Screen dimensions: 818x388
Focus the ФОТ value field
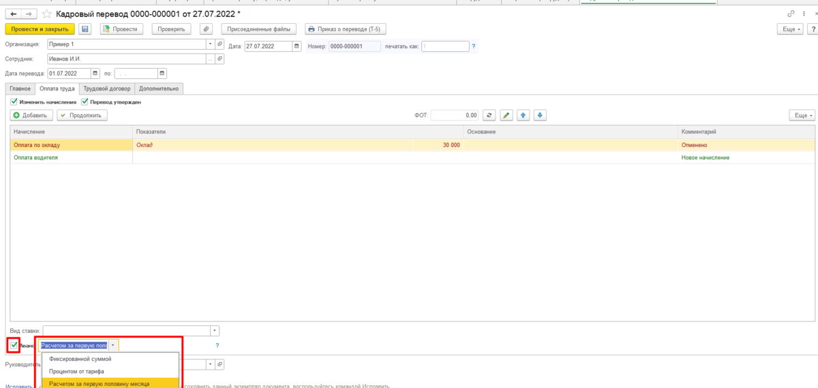click(455, 115)
